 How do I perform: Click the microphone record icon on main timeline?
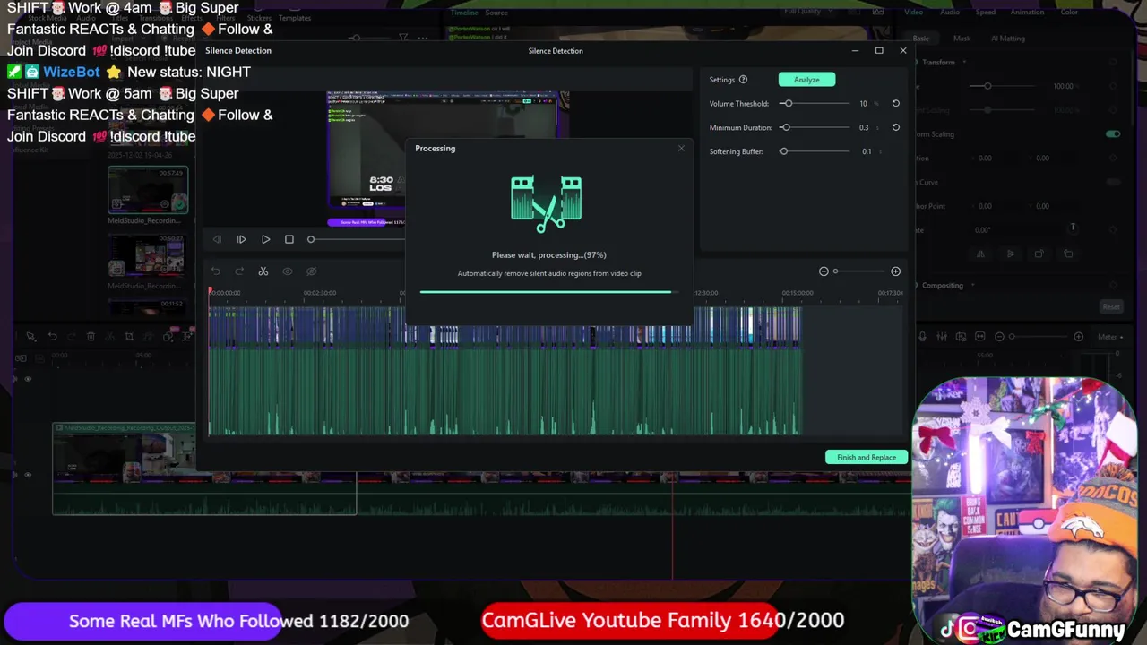(x=923, y=337)
